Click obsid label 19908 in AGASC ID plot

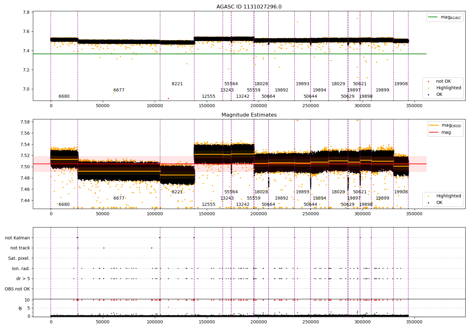coord(401,84)
